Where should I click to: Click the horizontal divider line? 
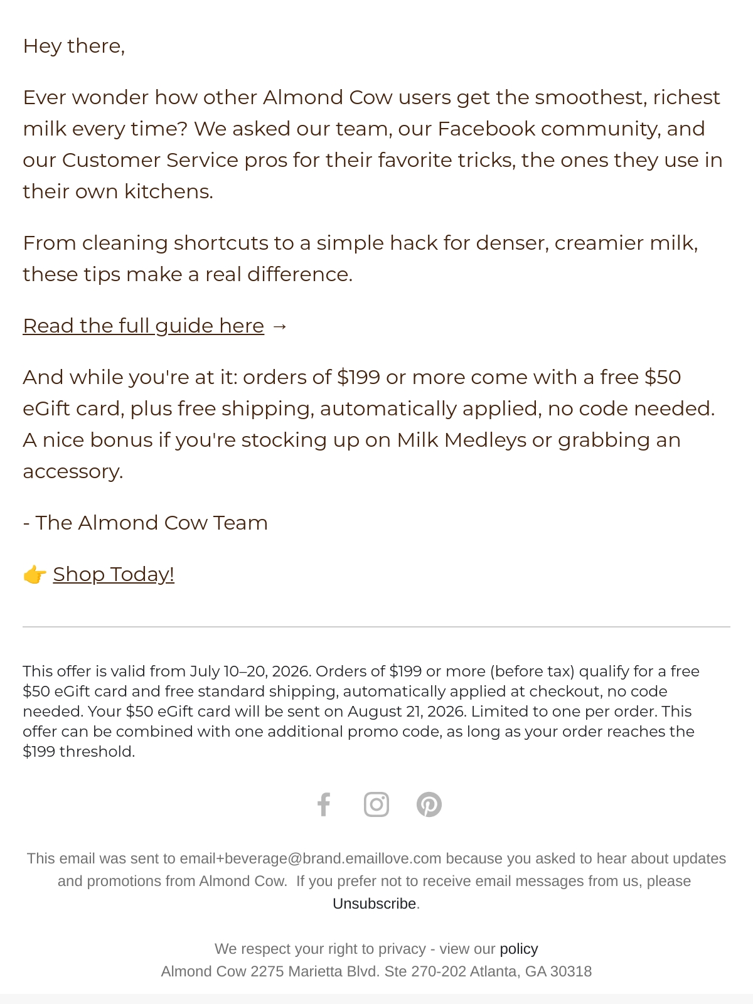coord(376,627)
